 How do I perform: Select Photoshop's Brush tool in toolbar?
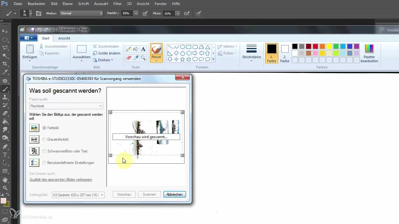(x=5, y=89)
